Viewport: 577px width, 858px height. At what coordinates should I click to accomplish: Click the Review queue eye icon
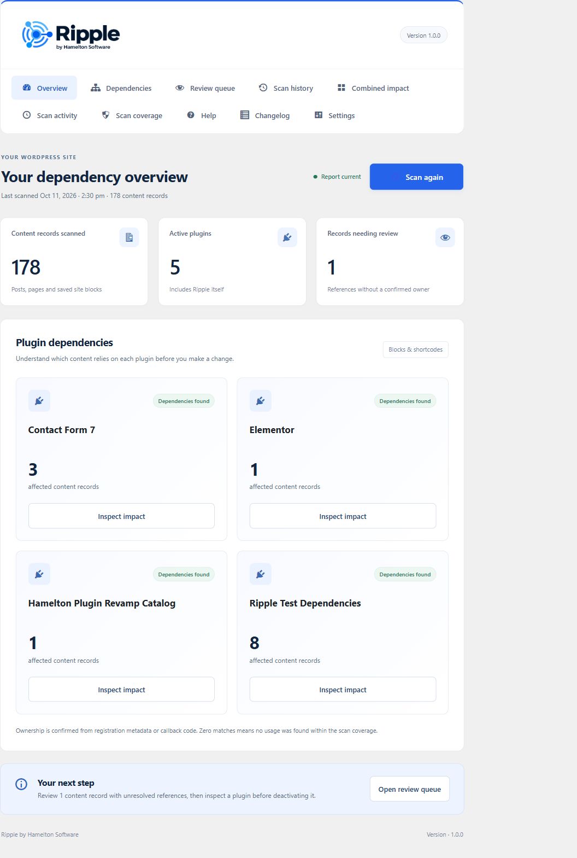180,87
